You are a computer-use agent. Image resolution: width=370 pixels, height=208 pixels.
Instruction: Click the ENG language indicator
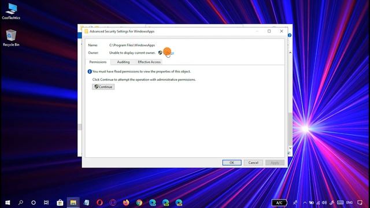[349, 203]
